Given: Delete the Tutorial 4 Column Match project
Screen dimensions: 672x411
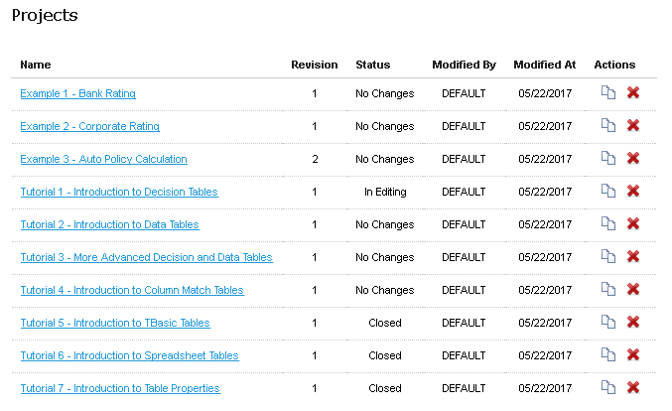Looking at the screenshot, I should [x=633, y=290].
